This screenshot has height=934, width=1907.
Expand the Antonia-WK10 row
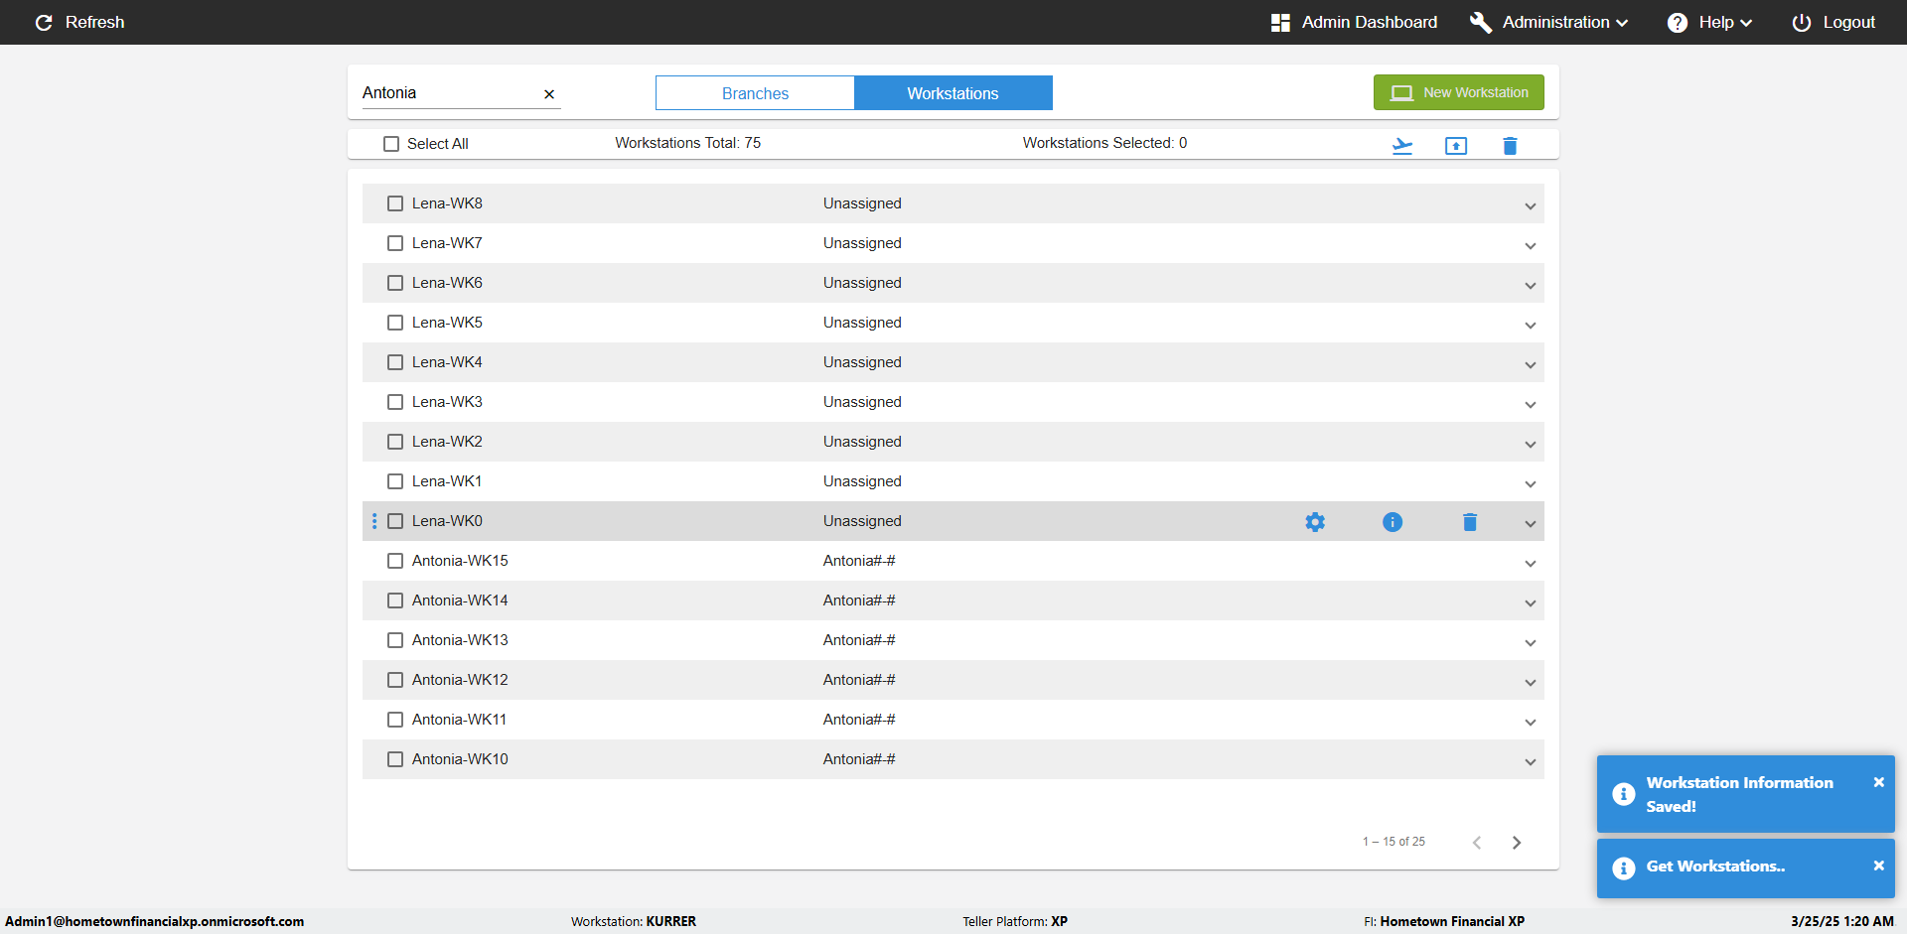1531,762
